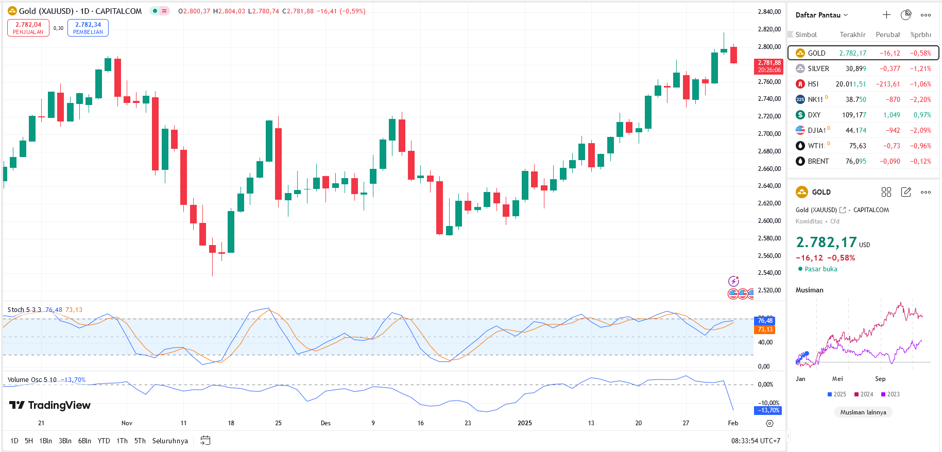The height and width of the screenshot is (452, 942).
Task: Click the lightning bolt news icon on chart
Action: [733, 281]
